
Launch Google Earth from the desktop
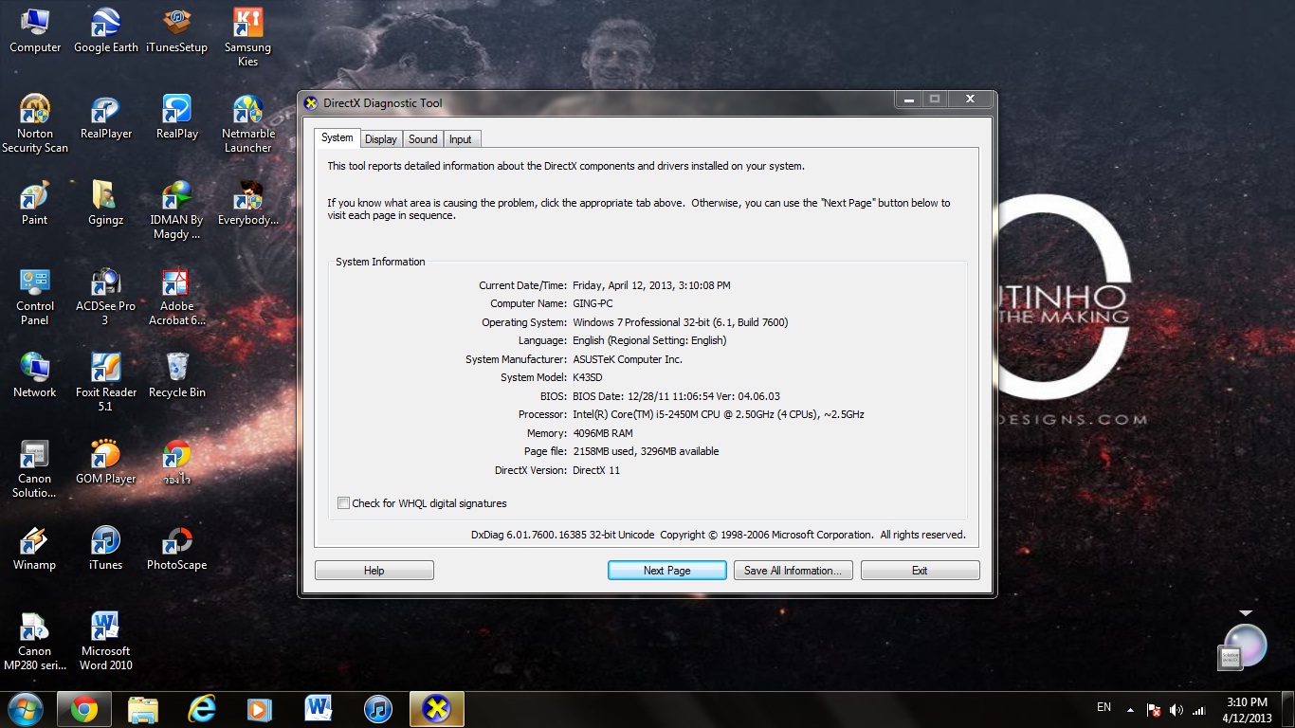[106, 30]
